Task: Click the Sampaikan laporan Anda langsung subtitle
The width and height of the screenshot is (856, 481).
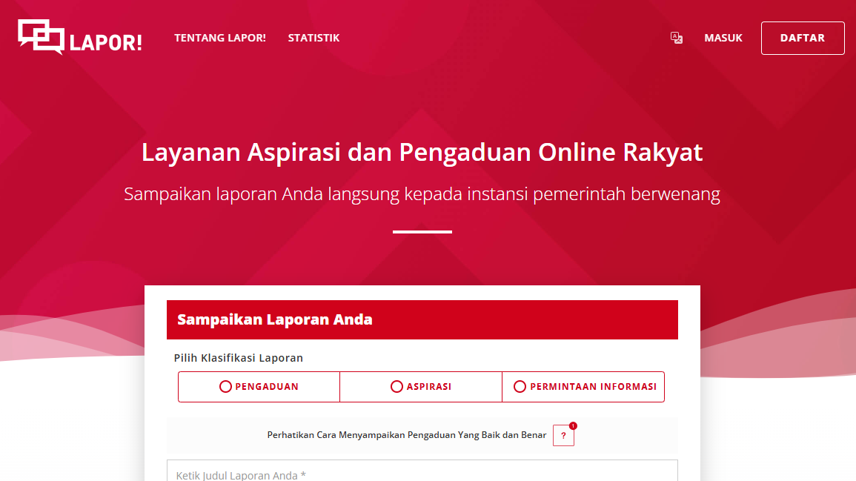Action: click(422, 194)
